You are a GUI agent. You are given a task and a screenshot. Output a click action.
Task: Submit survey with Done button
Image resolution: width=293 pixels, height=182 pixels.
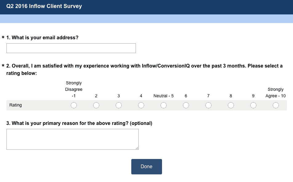click(146, 167)
